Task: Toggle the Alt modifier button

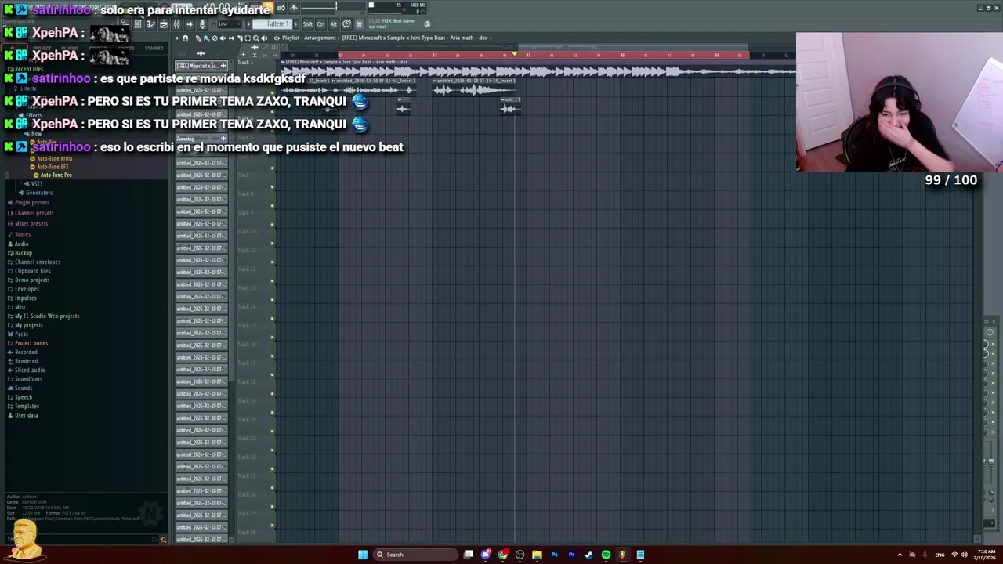Action: tap(334, 24)
